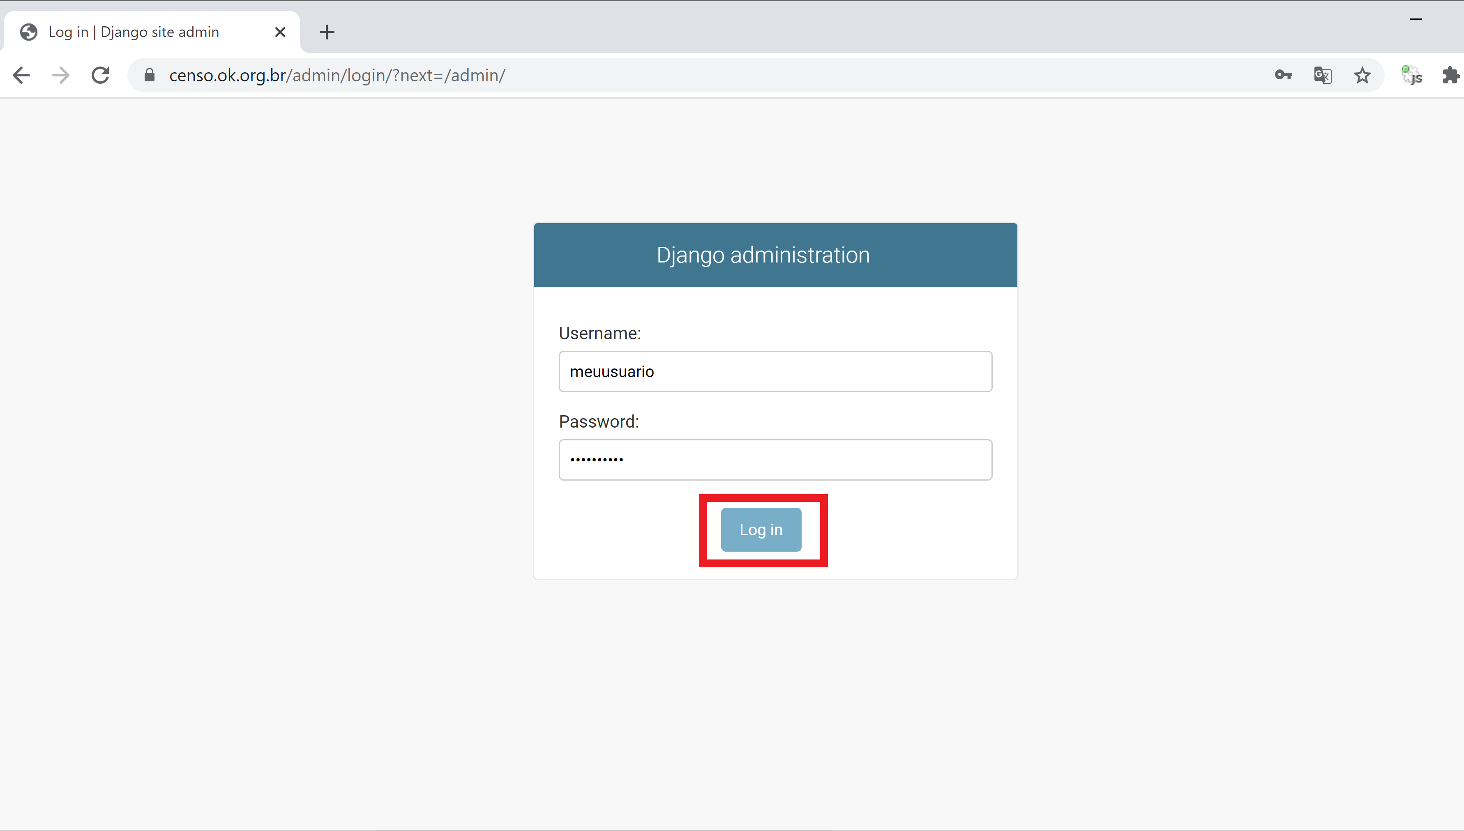Viewport: 1464px width, 831px height.
Task: Select the Log in | Django site admin tab
Action: tap(152, 32)
